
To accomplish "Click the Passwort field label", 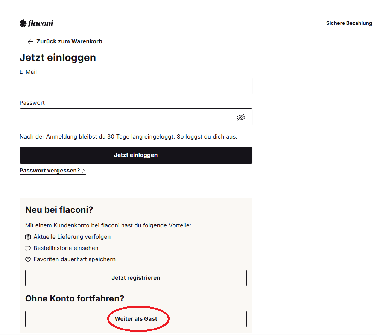I will pos(32,103).
